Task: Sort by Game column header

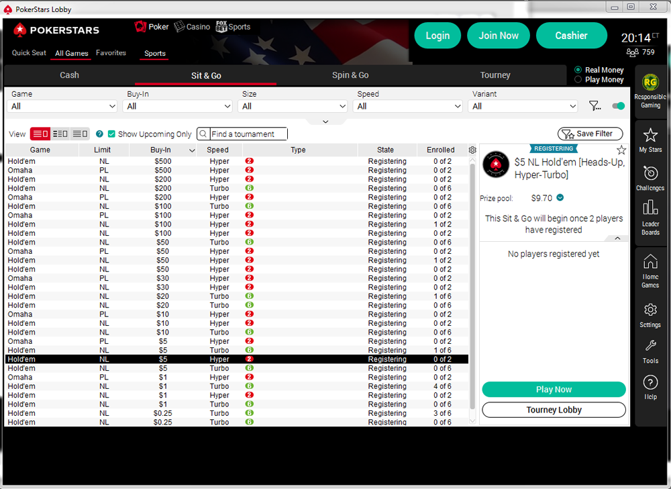Action: (x=40, y=150)
